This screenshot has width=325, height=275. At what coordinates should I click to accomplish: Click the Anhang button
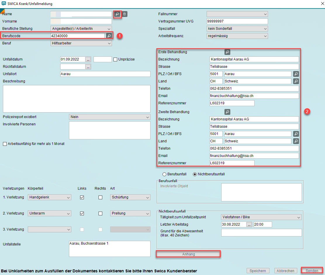click(x=189, y=254)
